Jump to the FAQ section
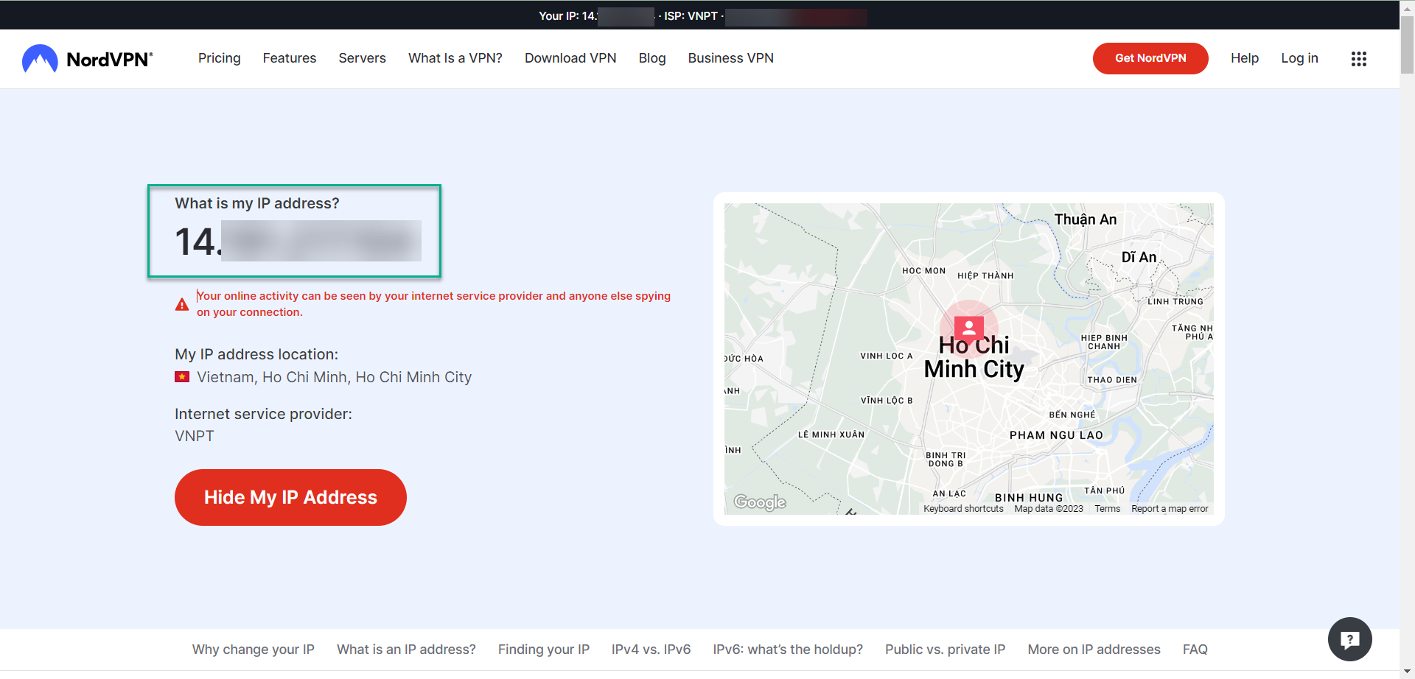The image size is (1415, 679). 1195,650
